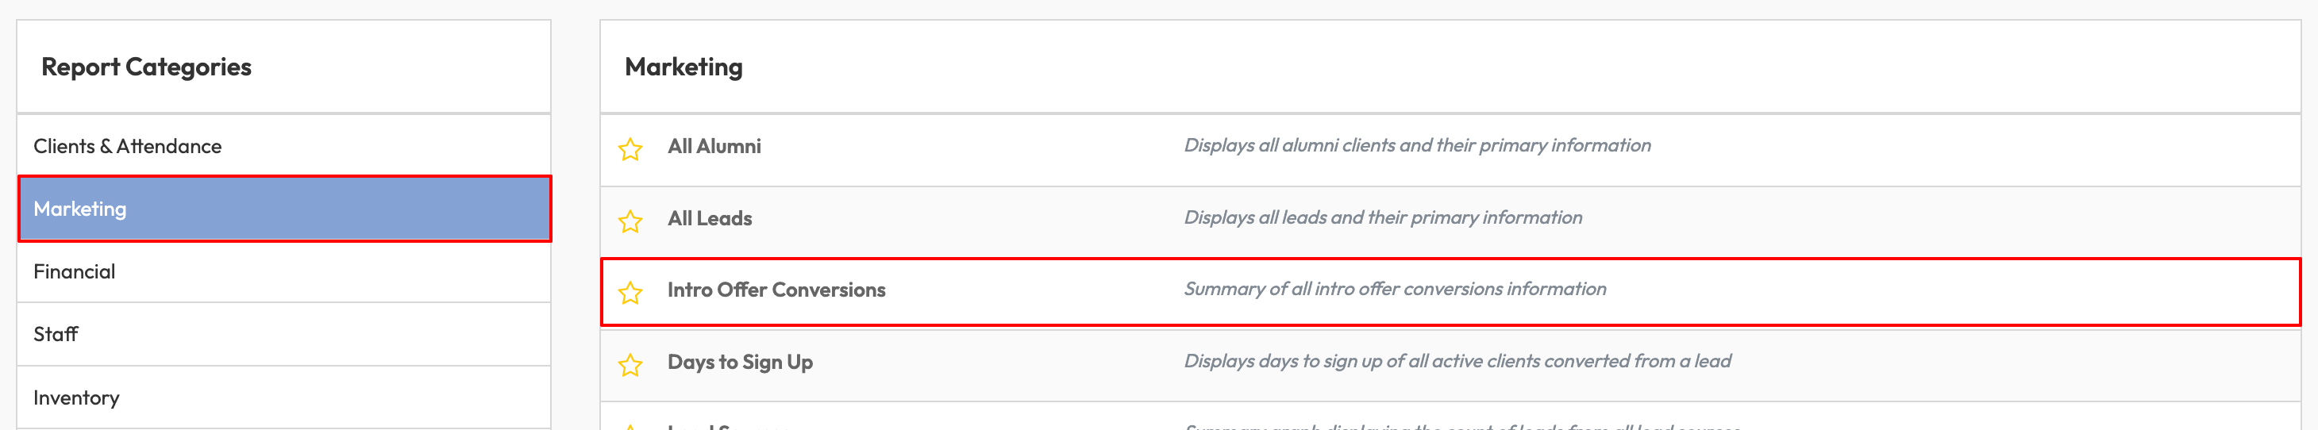This screenshot has height=430, width=2318.
Task: Click the All Leads description text
Action: pyautogui.click(x=1382, y=217)
